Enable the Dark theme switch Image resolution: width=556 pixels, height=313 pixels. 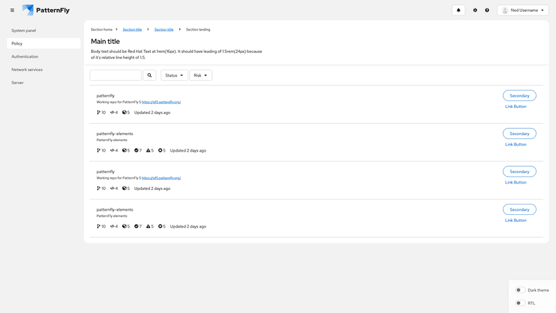[520, 290]
